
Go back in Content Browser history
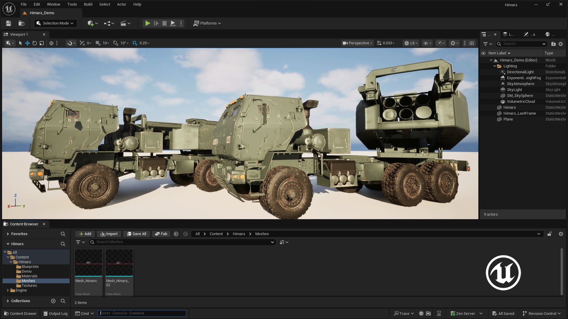point(176,234)
